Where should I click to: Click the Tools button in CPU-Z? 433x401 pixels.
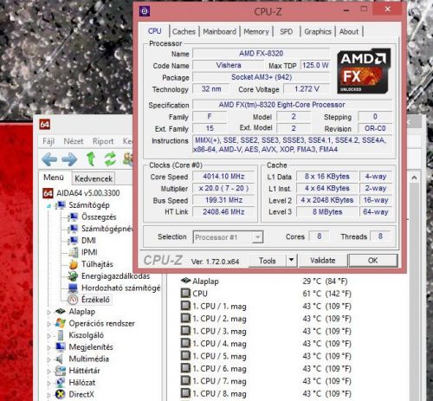coord(268,261)
